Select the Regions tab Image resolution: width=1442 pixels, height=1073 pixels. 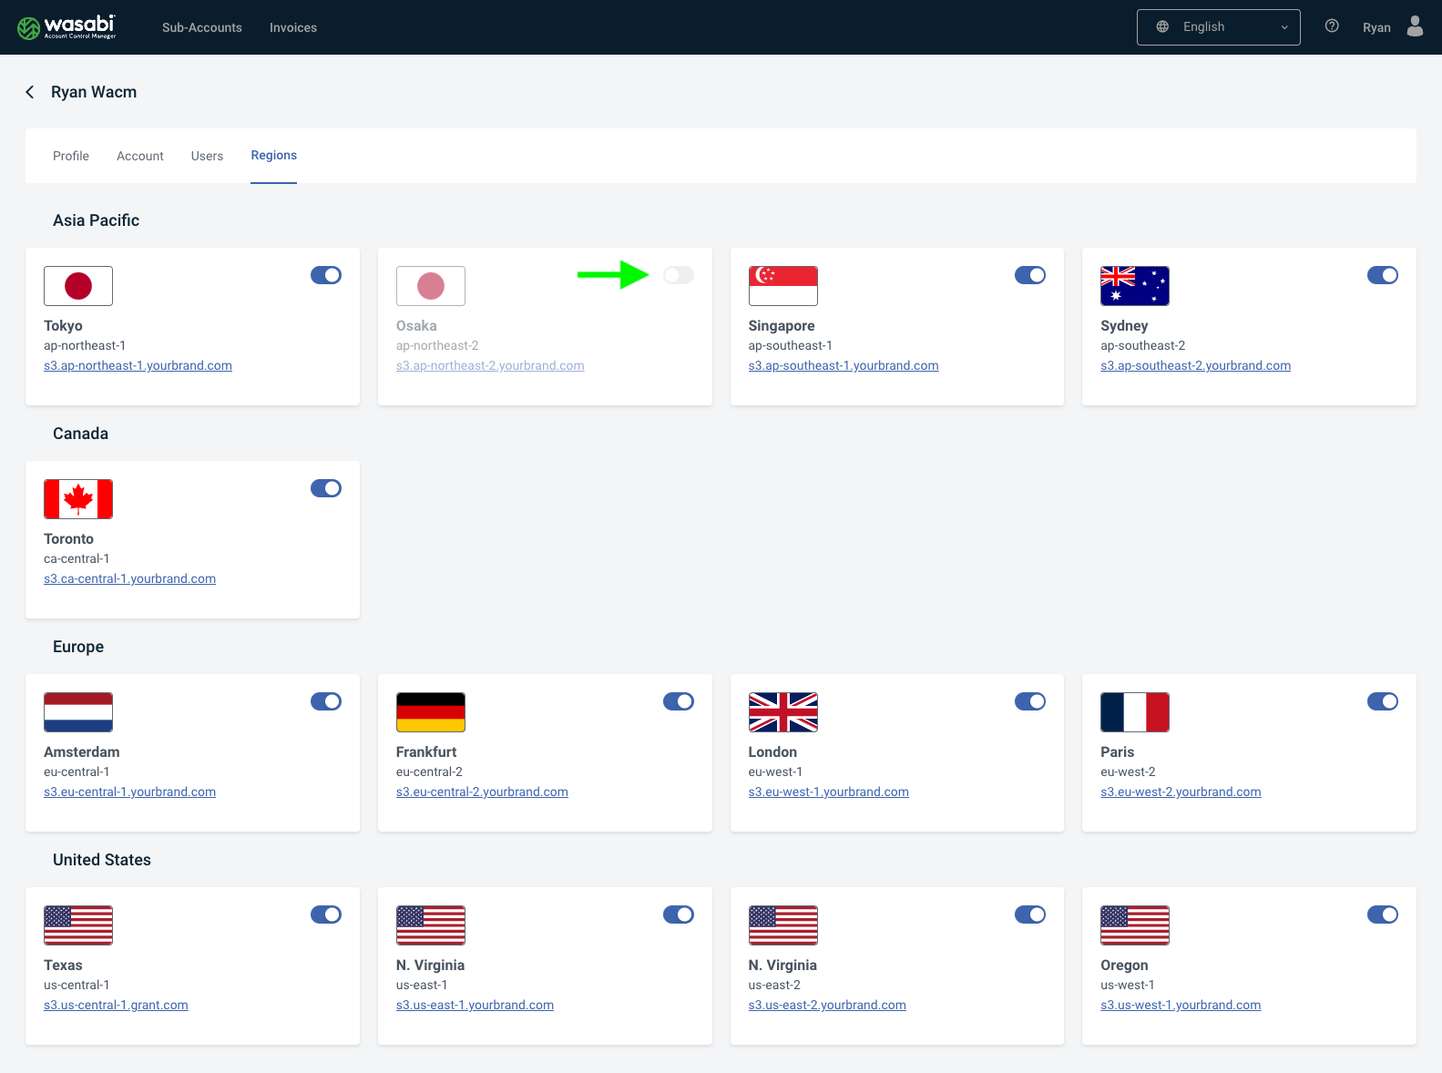(274, 156)
